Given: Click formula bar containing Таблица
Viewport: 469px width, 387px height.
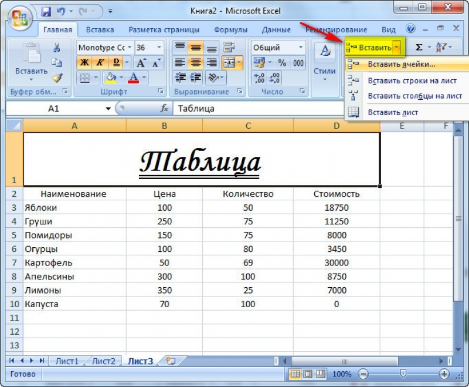Looking at the screenshot, I should click(258, 109).
